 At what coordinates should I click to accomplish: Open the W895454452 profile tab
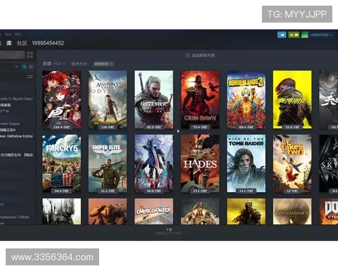48,43
